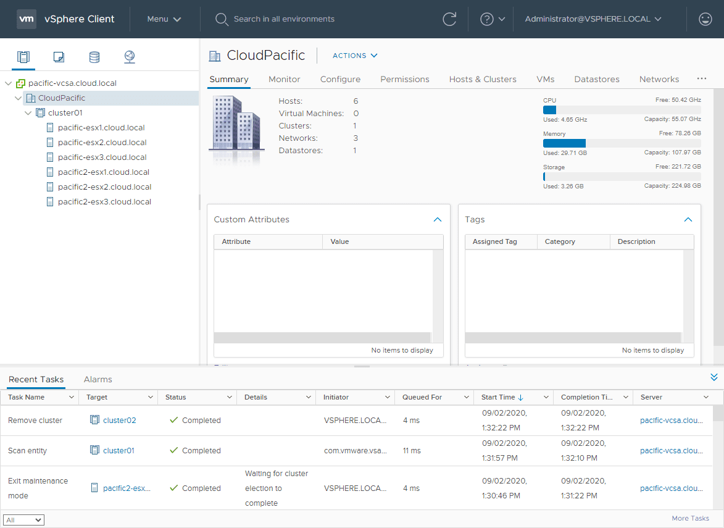Switch to the Monitor tab
The width and height of the screenshot is (724, 528).
(284, 79)
